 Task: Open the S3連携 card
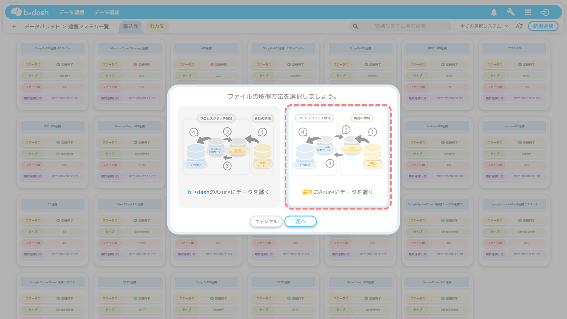(52, 231)
